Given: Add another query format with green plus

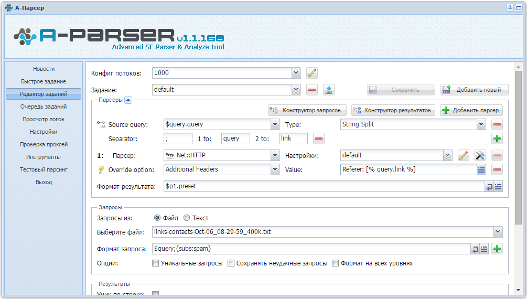Looking at the screenshot, I should tap(497, 249).
